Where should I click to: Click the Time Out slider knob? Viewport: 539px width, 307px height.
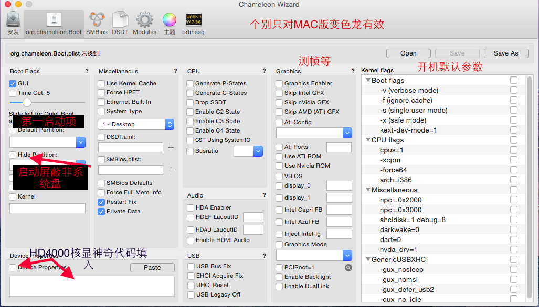pyautogui.click(x=27, y=102)
